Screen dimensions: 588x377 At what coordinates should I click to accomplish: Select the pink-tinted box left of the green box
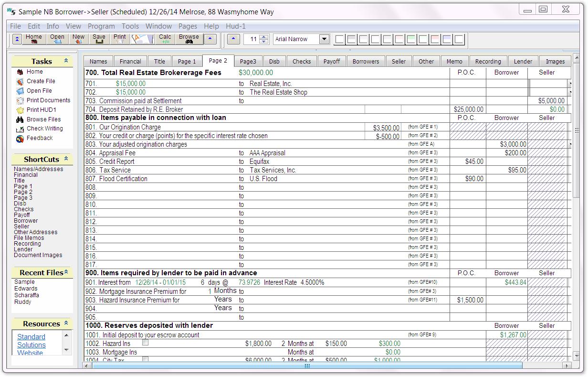pyautogui.click(x=399, y=39)
